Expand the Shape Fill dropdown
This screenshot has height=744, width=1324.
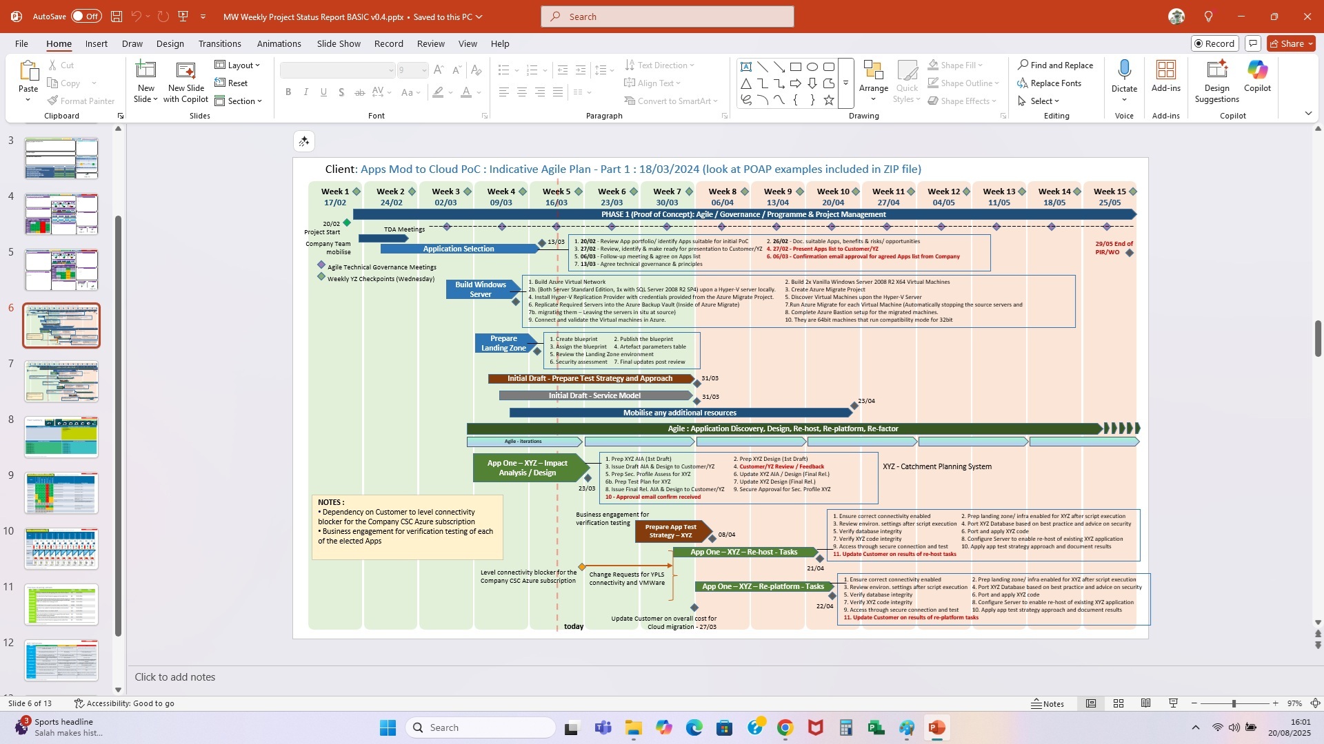[980, 65]
